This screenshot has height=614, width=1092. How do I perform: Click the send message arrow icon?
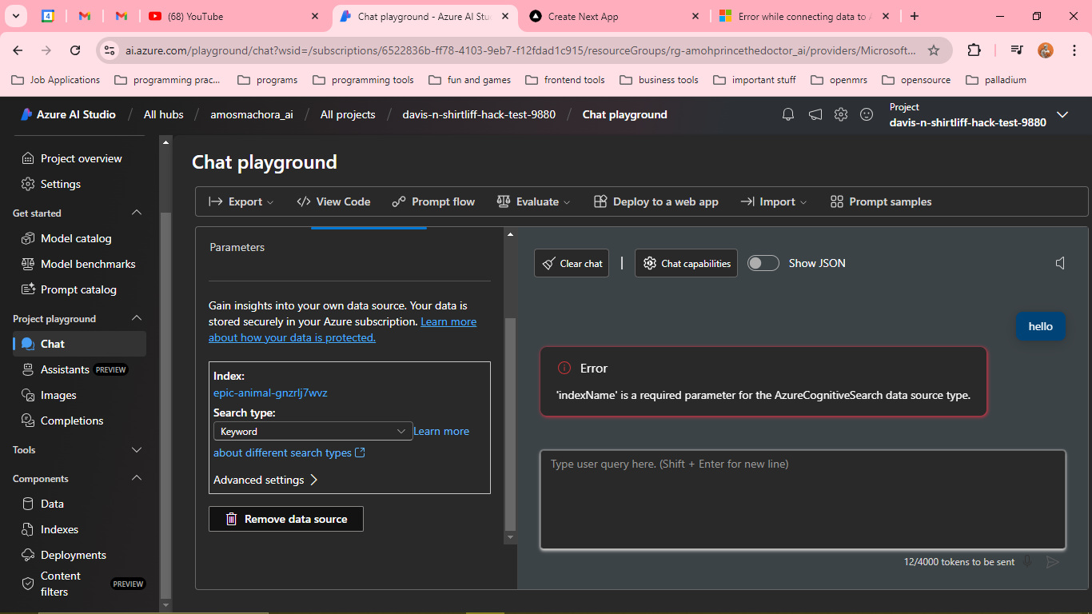pyautogui.click(x=1053, y=562)
